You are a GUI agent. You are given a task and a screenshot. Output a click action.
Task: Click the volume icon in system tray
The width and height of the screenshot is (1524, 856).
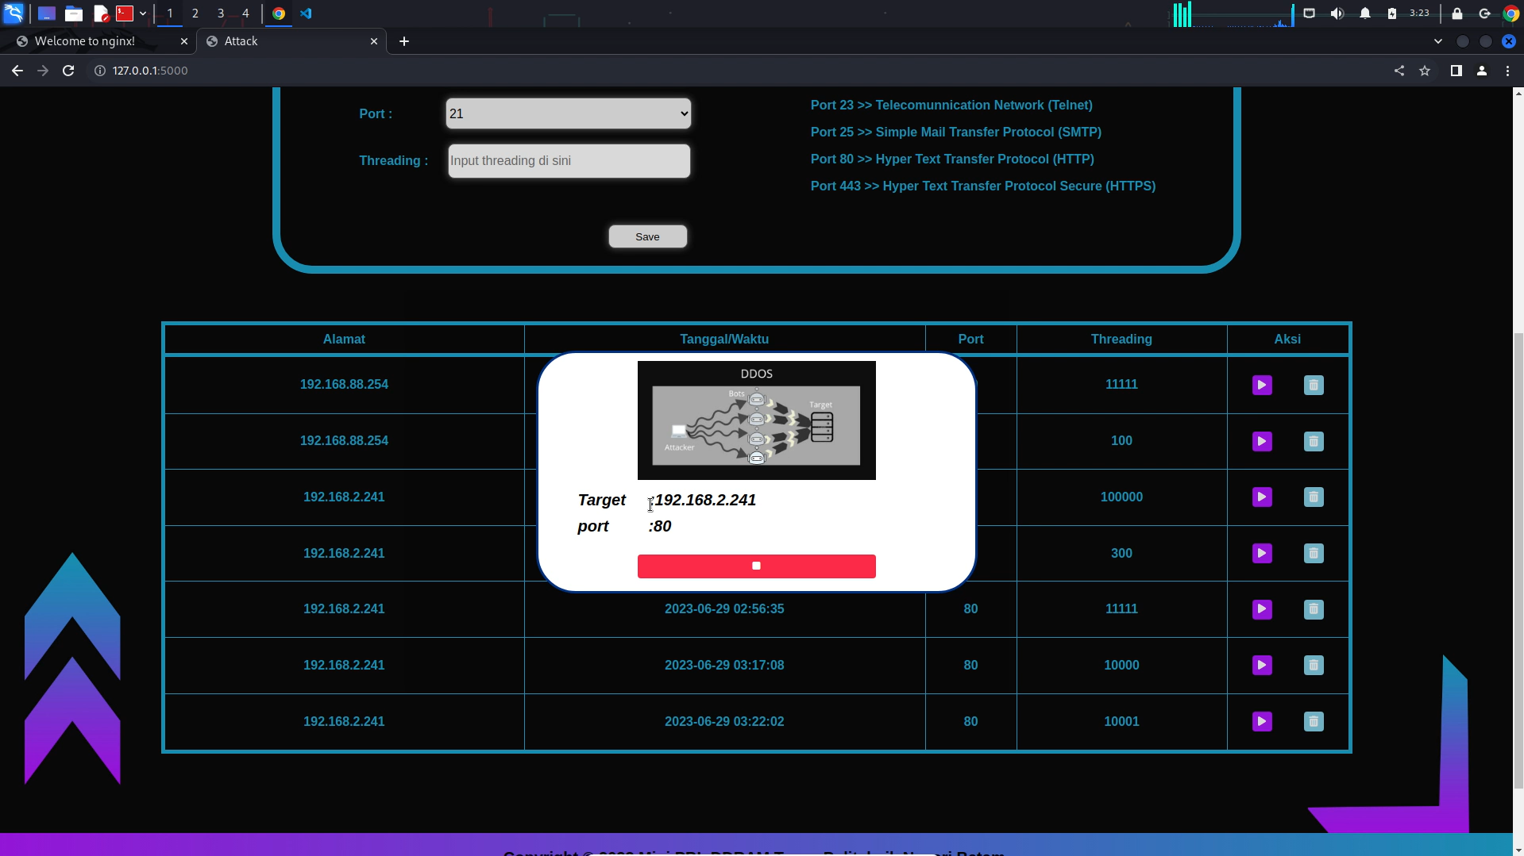1337,13
